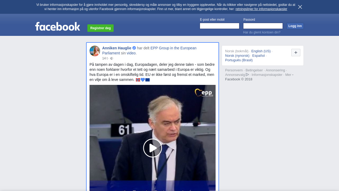This screenshot has width=339, height=191.
Task: Play the EPP Group video
Action: tap(153, 148)
